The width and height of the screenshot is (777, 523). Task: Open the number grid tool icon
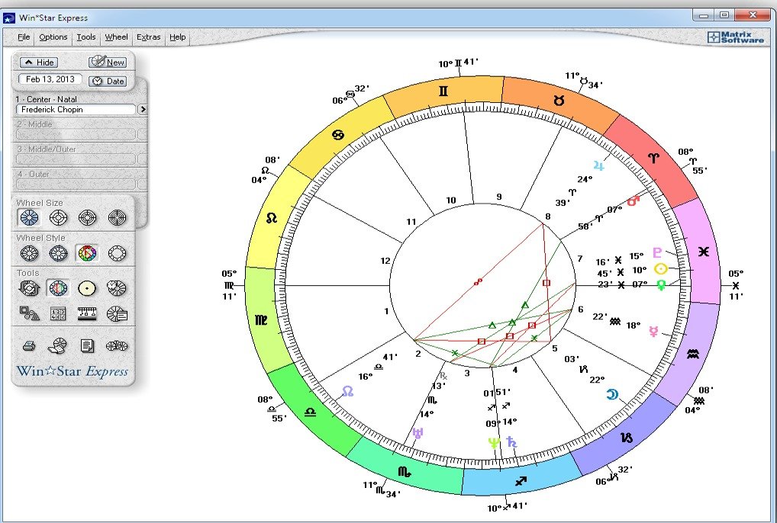pos(59,313)
